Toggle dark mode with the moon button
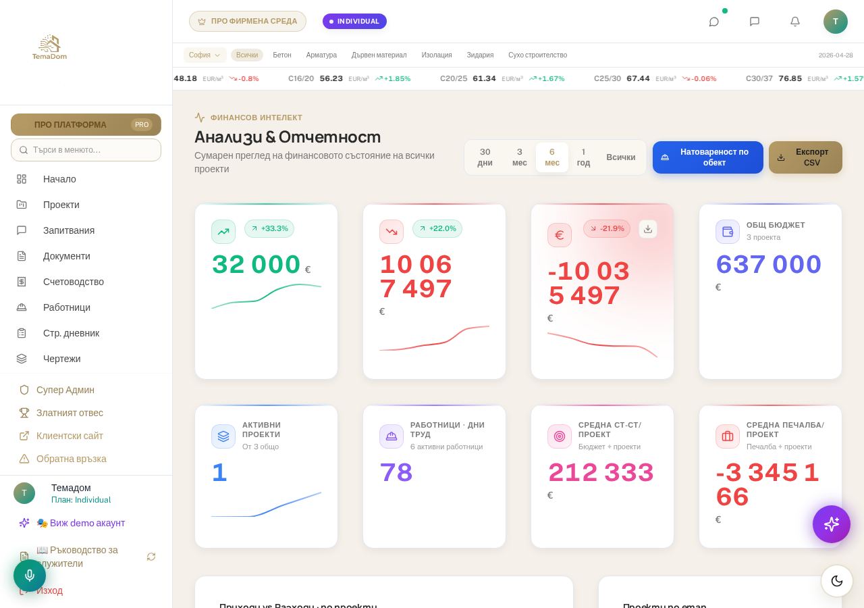Image resolution: width=864 pixels, height=608 pixels. click(837, 581)
